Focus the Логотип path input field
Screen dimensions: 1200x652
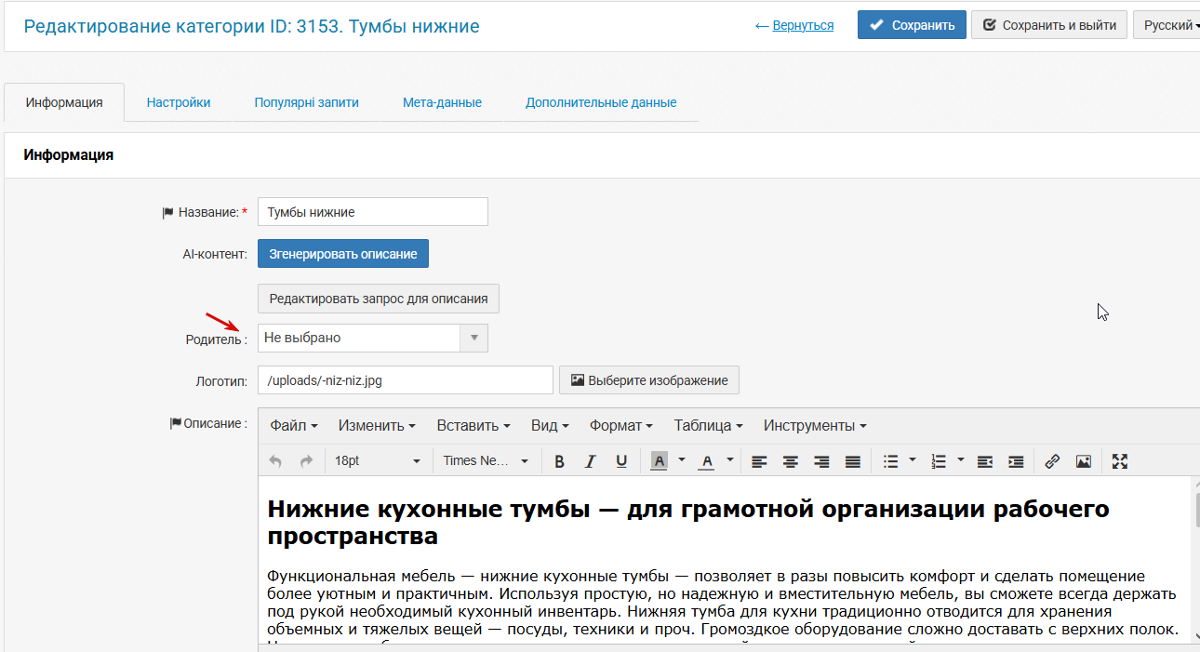pyautogui.click(x=406, y=379)
